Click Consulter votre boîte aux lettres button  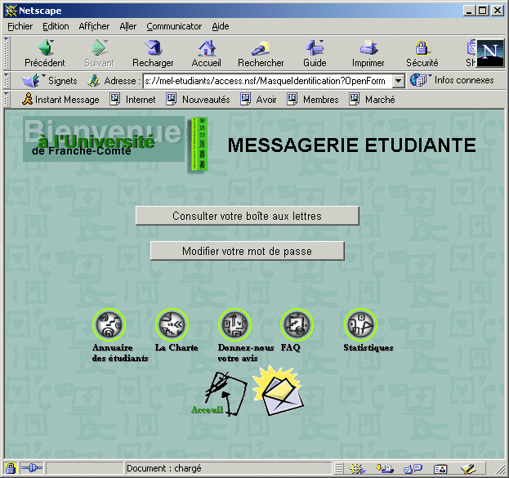pyautogui.click(x=247, y=217)
